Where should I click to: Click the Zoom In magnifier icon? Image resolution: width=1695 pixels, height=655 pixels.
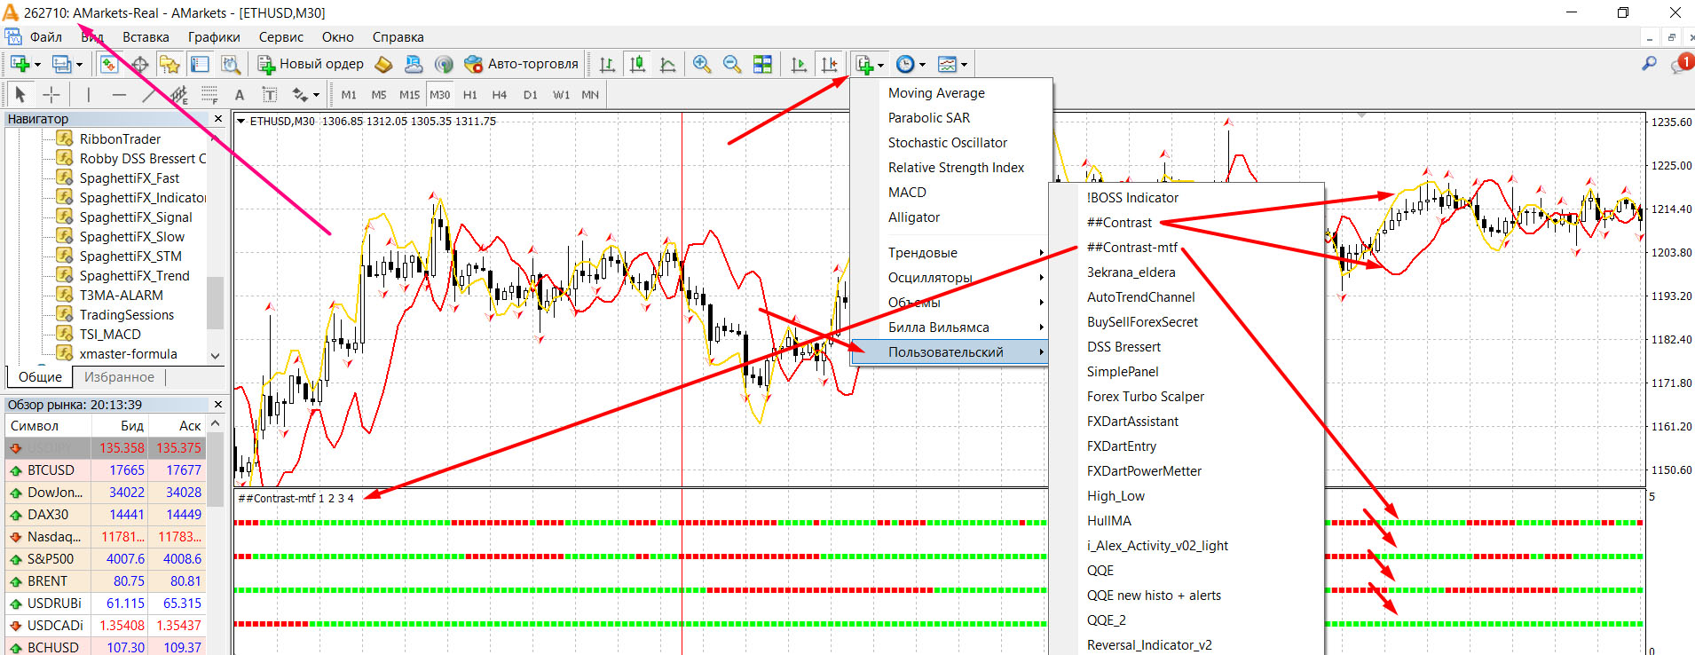click(x=702, y=64)
